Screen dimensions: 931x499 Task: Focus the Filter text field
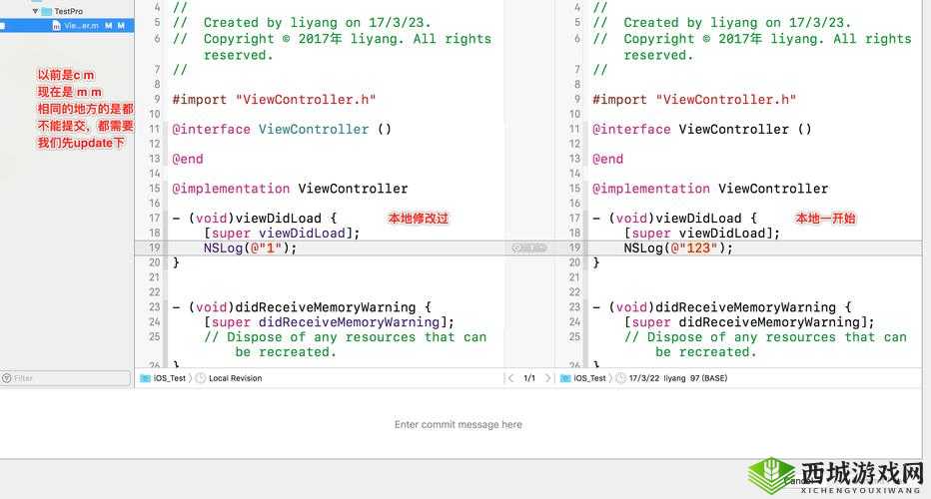pos(70,378)
